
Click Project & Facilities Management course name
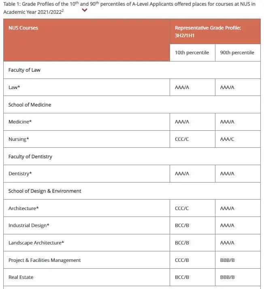pyautogui.click(x=45, y=260)
